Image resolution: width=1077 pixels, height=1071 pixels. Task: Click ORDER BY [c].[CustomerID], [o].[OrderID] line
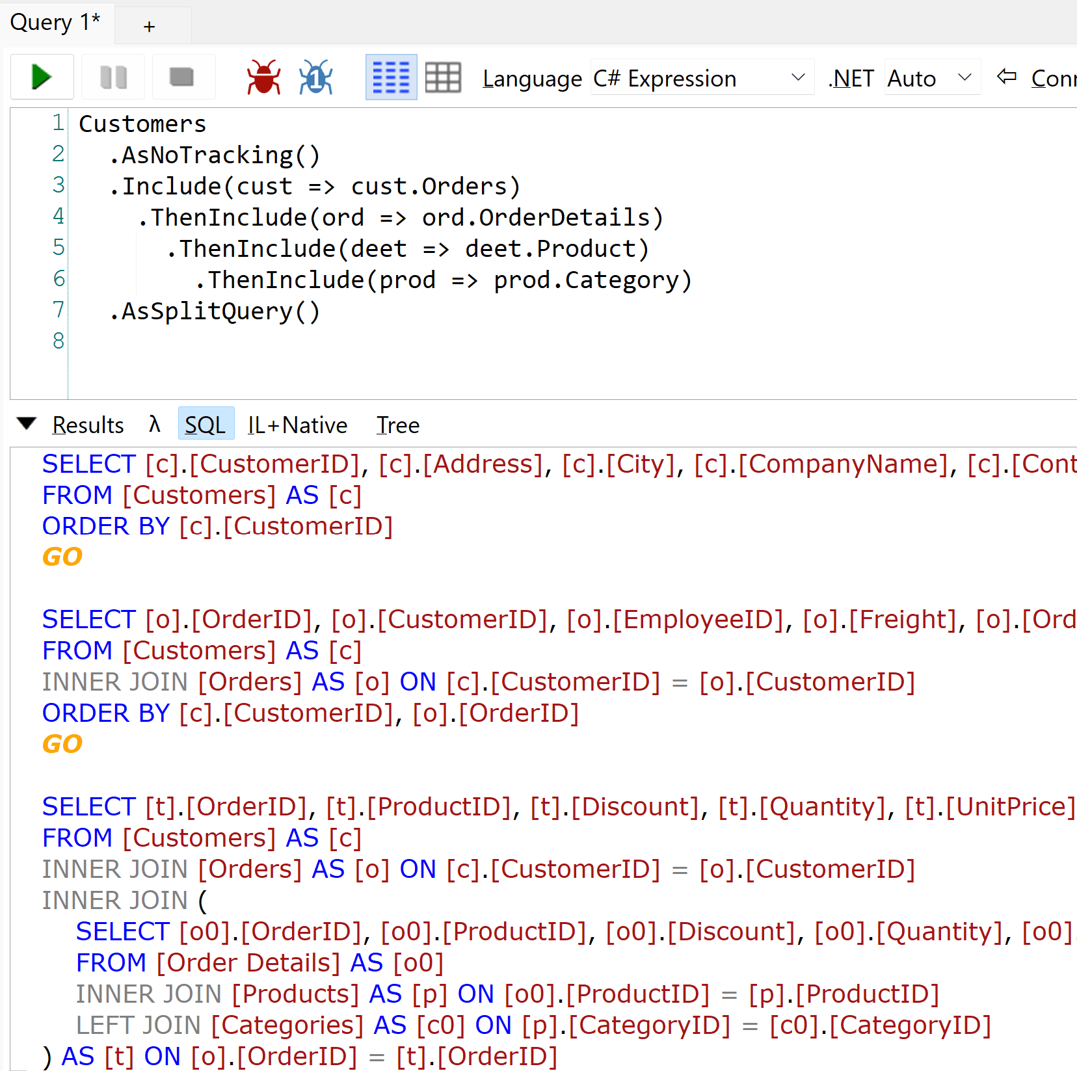(x=310, y=713)
